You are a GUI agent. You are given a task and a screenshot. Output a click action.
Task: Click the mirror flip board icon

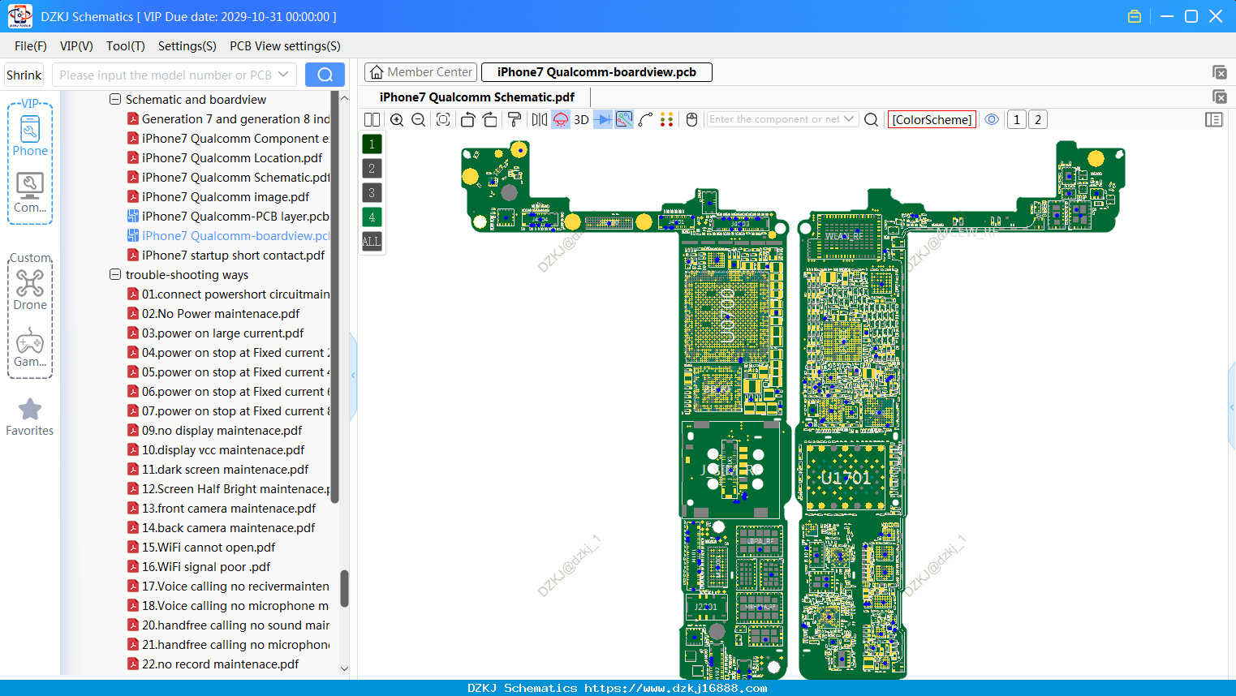pyautogui.click(x=539, y=119)
